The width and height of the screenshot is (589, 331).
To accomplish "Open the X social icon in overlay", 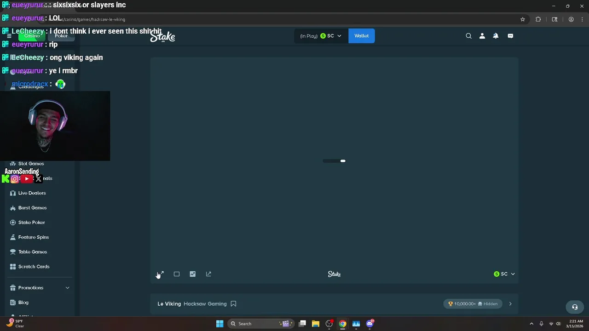I will (x=38, y=179).
